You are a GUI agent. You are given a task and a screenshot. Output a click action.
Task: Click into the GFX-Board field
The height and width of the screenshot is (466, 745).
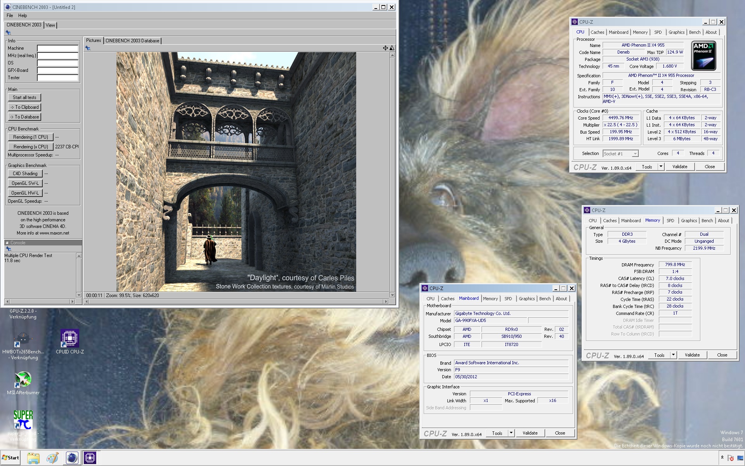(58, 70)
